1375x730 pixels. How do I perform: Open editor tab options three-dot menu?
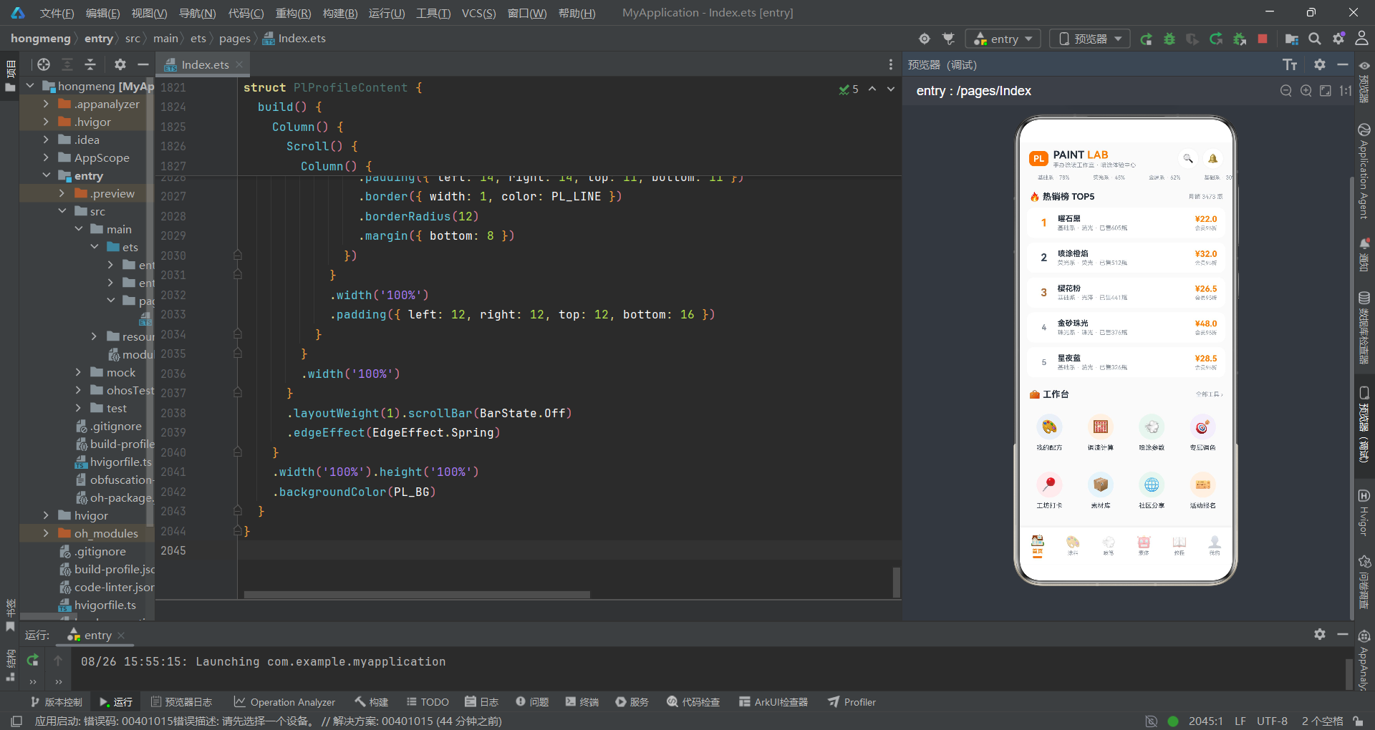click(891, 65)
